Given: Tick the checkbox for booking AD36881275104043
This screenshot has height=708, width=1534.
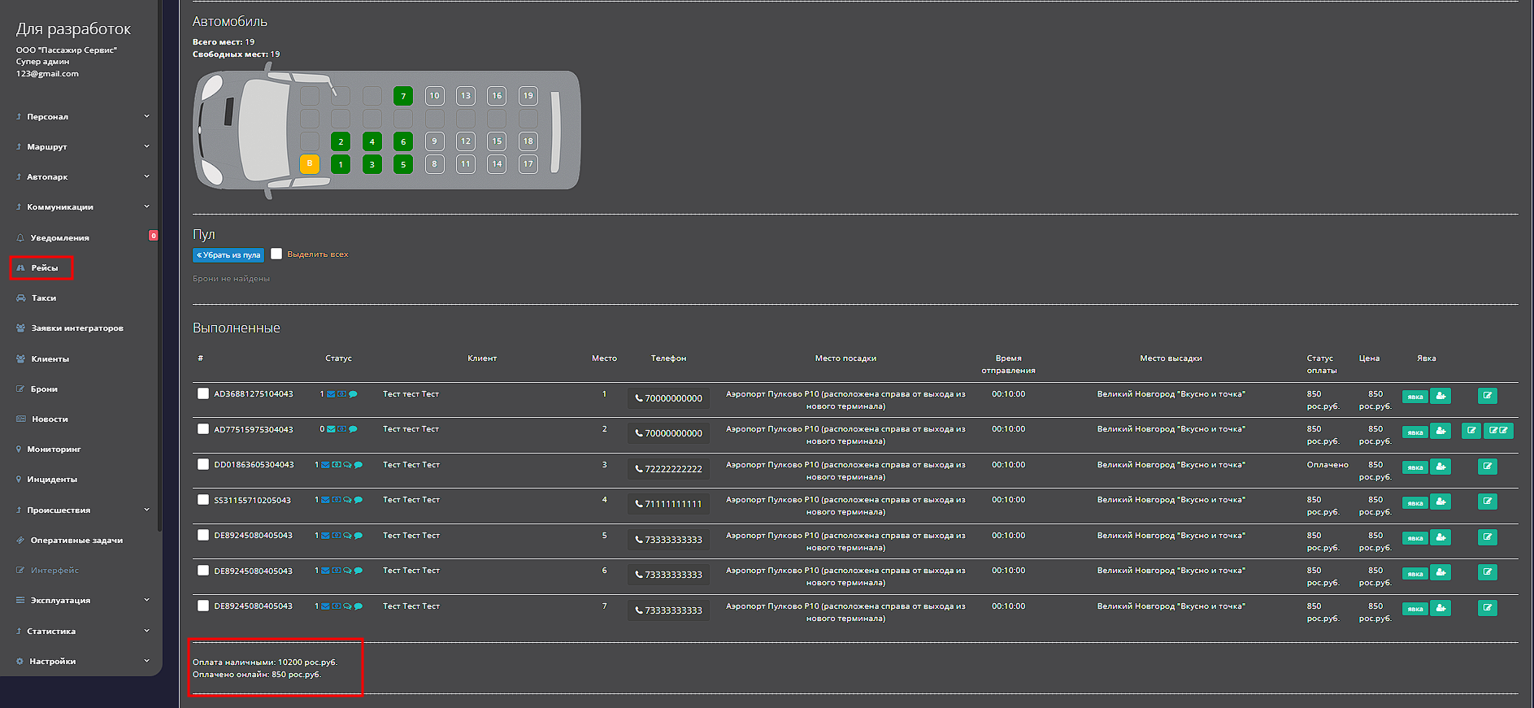Looking at the screenshot, I should pos(203,393).
